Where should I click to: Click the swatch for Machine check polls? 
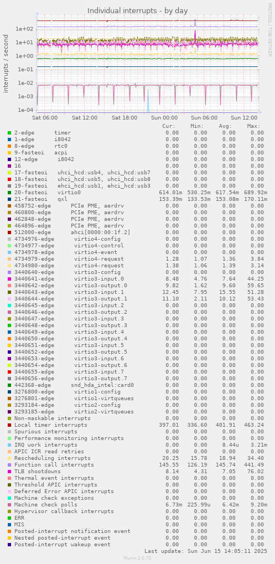point(9,505)
